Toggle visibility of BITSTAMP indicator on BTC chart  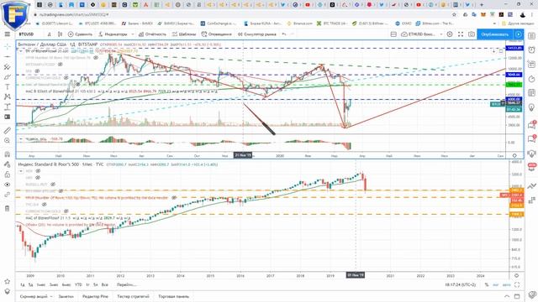60,65
